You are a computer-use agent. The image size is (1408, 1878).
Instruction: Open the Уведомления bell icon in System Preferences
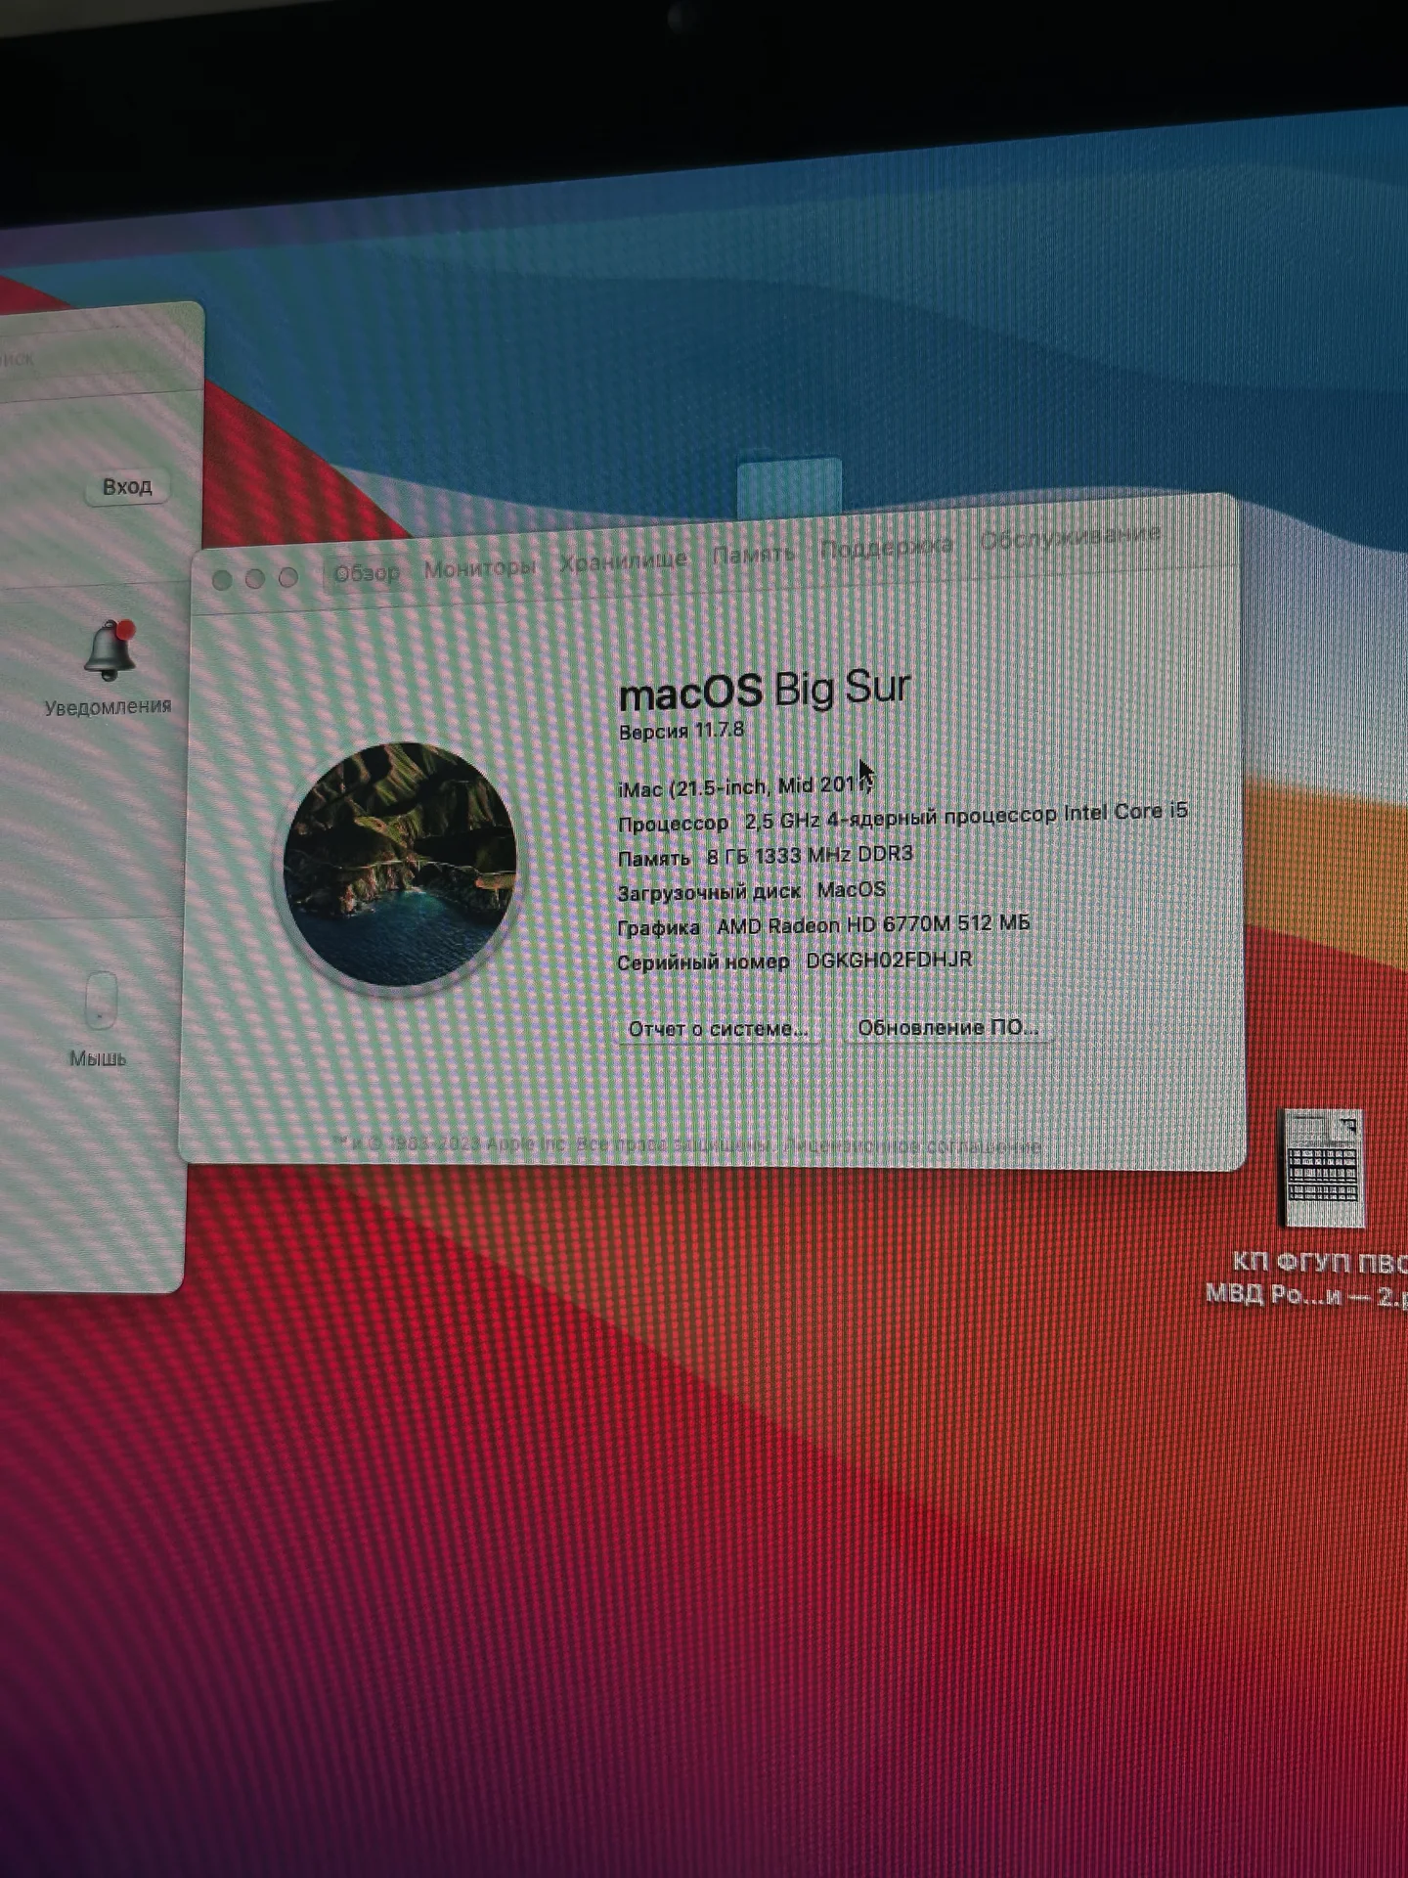109,650
